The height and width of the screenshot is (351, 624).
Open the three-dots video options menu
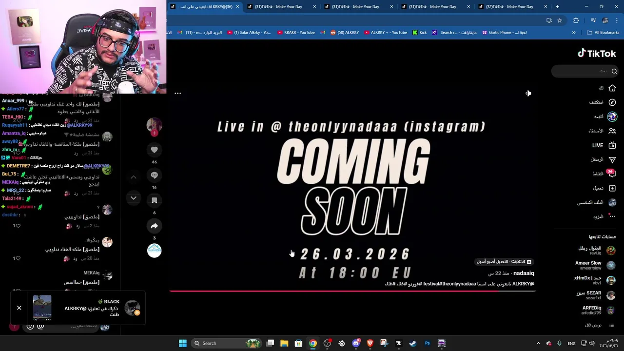point(177,93)
